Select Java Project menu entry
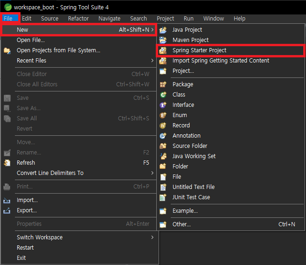306x265 pixels. pos(230,30)
